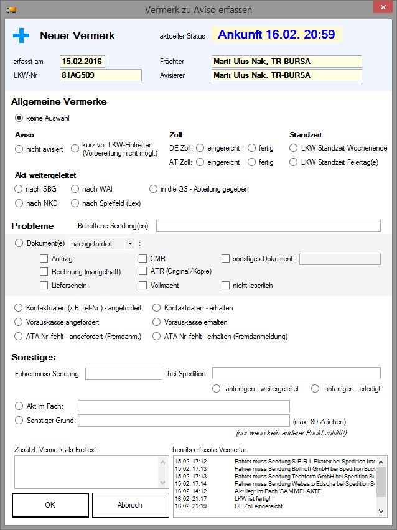397x530 pixels.
Task: Choose 'abfertigen - erledigt' option
Action: tap(315, 389)
